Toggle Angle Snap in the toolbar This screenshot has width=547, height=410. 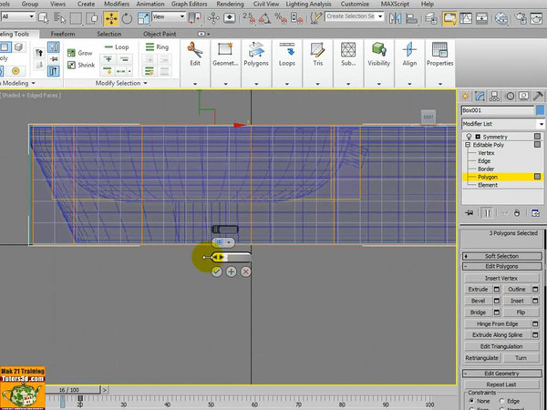(x=264, y=18)
